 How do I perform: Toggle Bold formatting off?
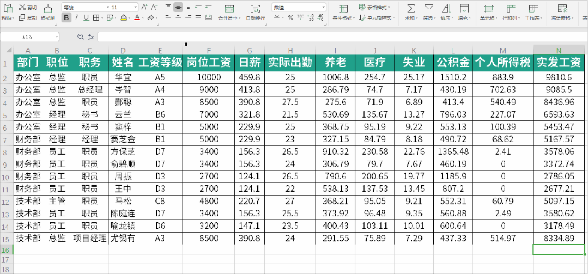(66, 17)
